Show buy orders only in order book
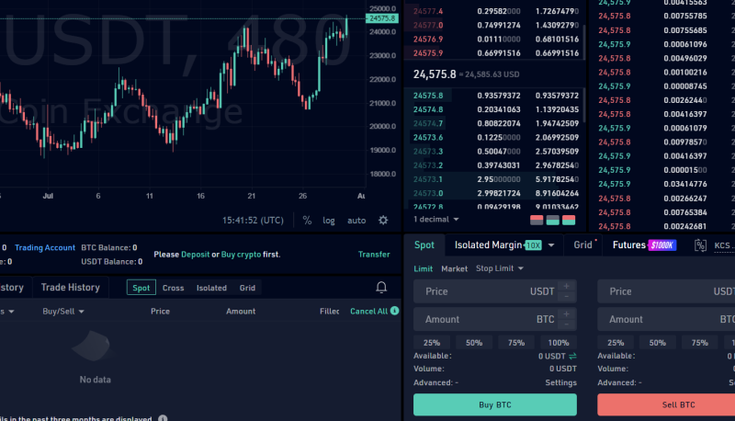 [553, 220]
